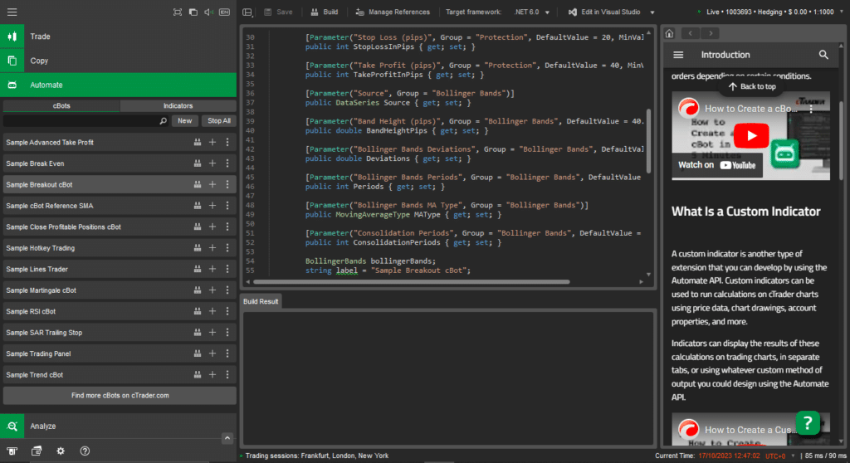Screen dimensions: 850x463
Task: Expand the Edit in Visual Studio dropdown arrow
Action: click(x=652, y=12)
